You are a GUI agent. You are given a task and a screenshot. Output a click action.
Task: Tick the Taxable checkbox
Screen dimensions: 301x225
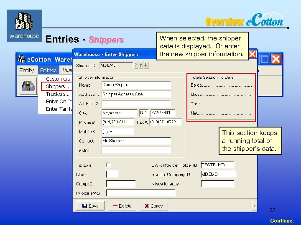[x=108, y=165]
